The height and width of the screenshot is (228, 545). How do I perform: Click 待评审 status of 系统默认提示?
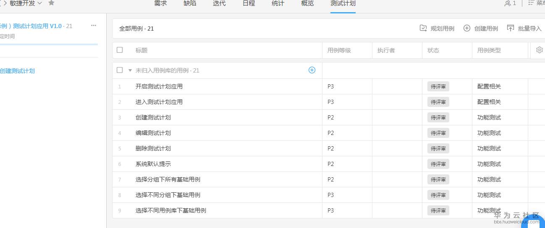click(438, 164)
